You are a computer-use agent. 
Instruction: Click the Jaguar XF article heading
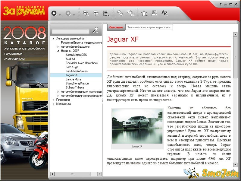[123, 39]
